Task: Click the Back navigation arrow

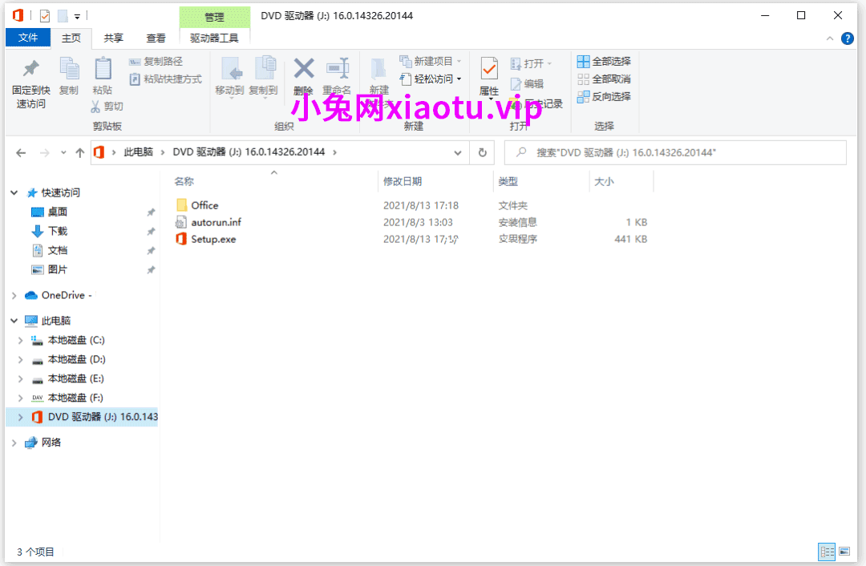Action: point(21,153)
